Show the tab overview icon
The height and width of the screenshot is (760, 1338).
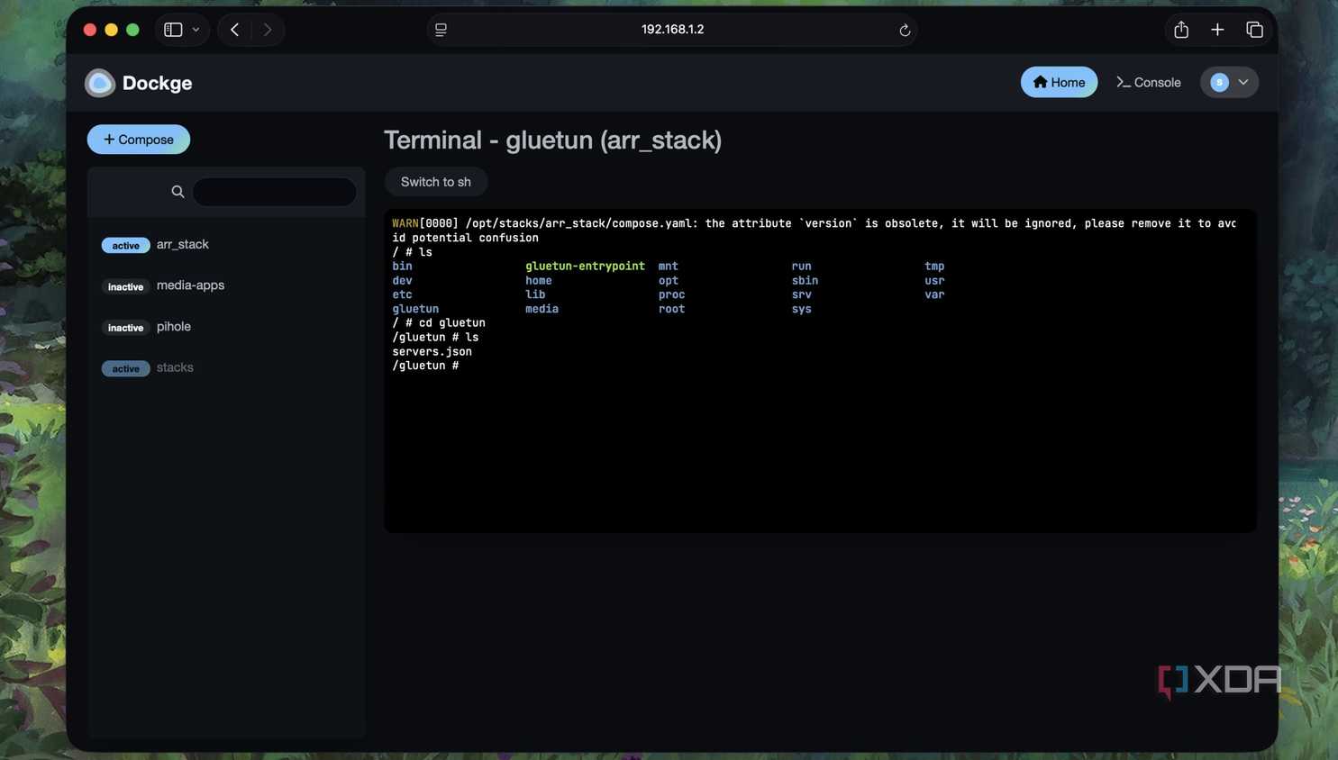(x=1254, y=30)
